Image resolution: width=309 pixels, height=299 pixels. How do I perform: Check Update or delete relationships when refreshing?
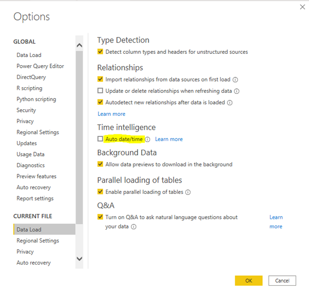coord(100,91)
